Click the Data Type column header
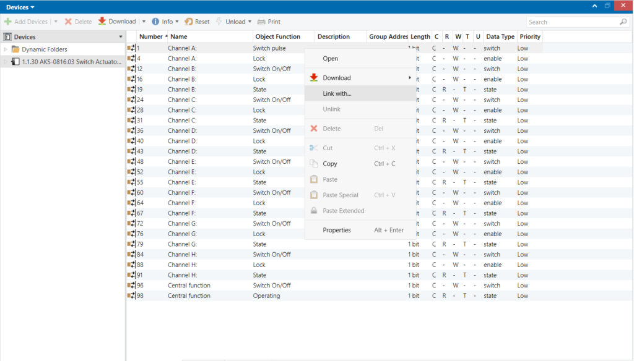The width and height of the screenshot is (634, 361). [x=500, y=36]
